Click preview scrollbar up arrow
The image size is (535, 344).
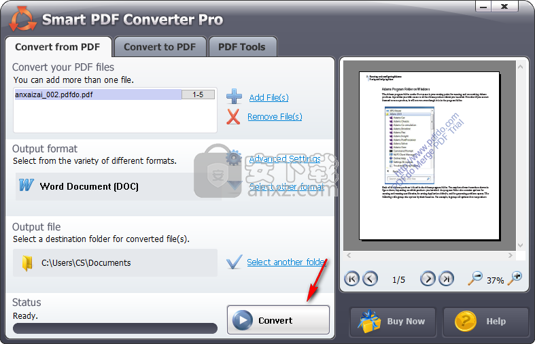point(520,67)
